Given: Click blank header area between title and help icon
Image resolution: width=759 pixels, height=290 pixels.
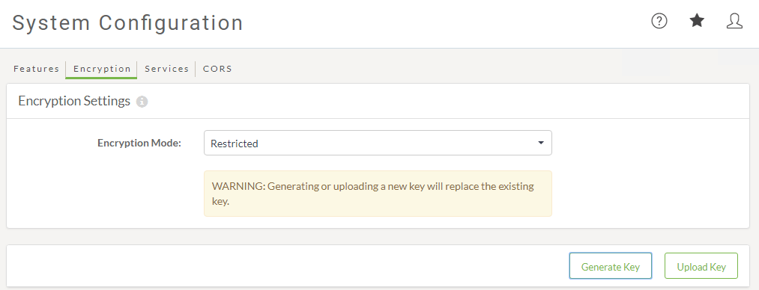Looking at the screenshot, I should [x=445, y=23].
